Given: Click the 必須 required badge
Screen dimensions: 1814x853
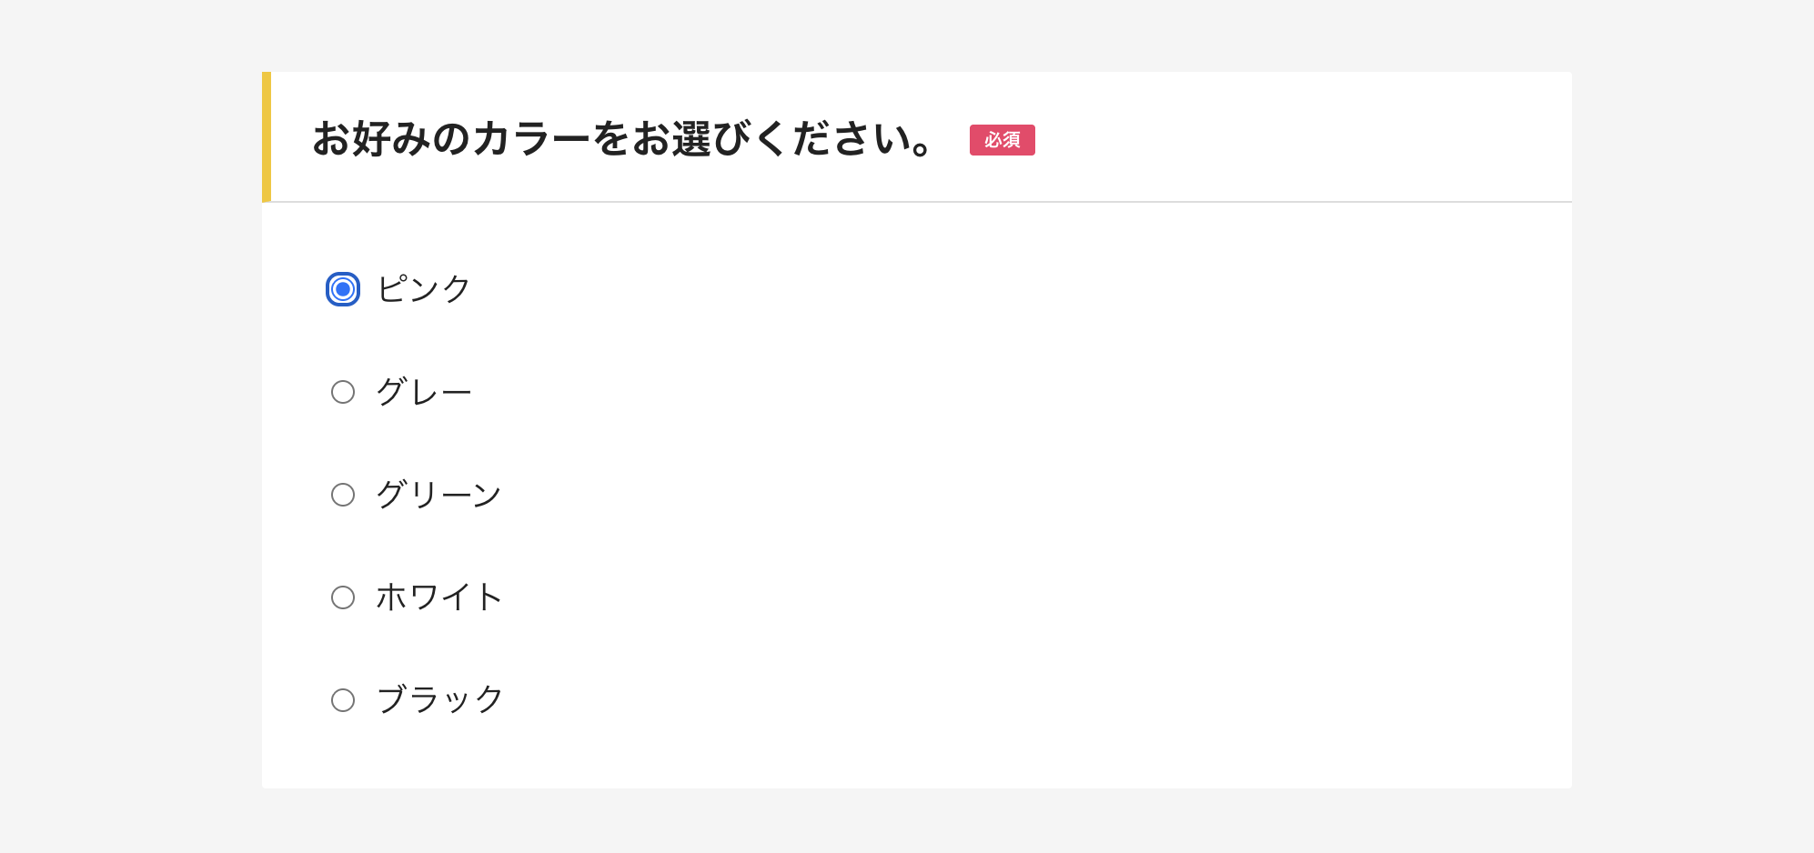Looking at the screenshot, I should coord(1002,141).
